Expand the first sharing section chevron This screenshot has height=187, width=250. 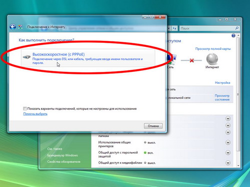tap(228, 118)
